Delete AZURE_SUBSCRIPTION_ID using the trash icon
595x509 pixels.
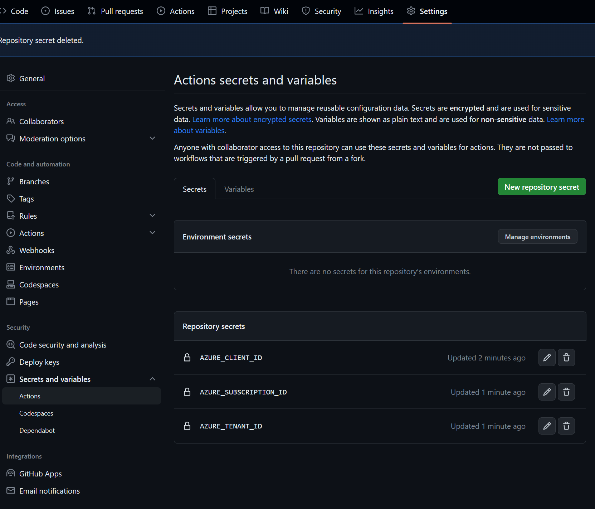pyautogui.click(x=566, y=392)
